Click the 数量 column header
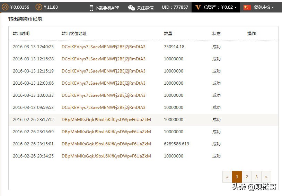This screenshot has width=282, height=196. click(x=168, y=34)
